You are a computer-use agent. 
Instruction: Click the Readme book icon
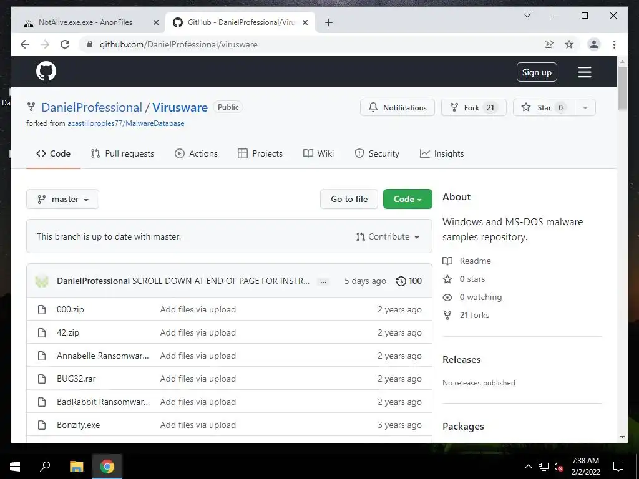[447, 261]
